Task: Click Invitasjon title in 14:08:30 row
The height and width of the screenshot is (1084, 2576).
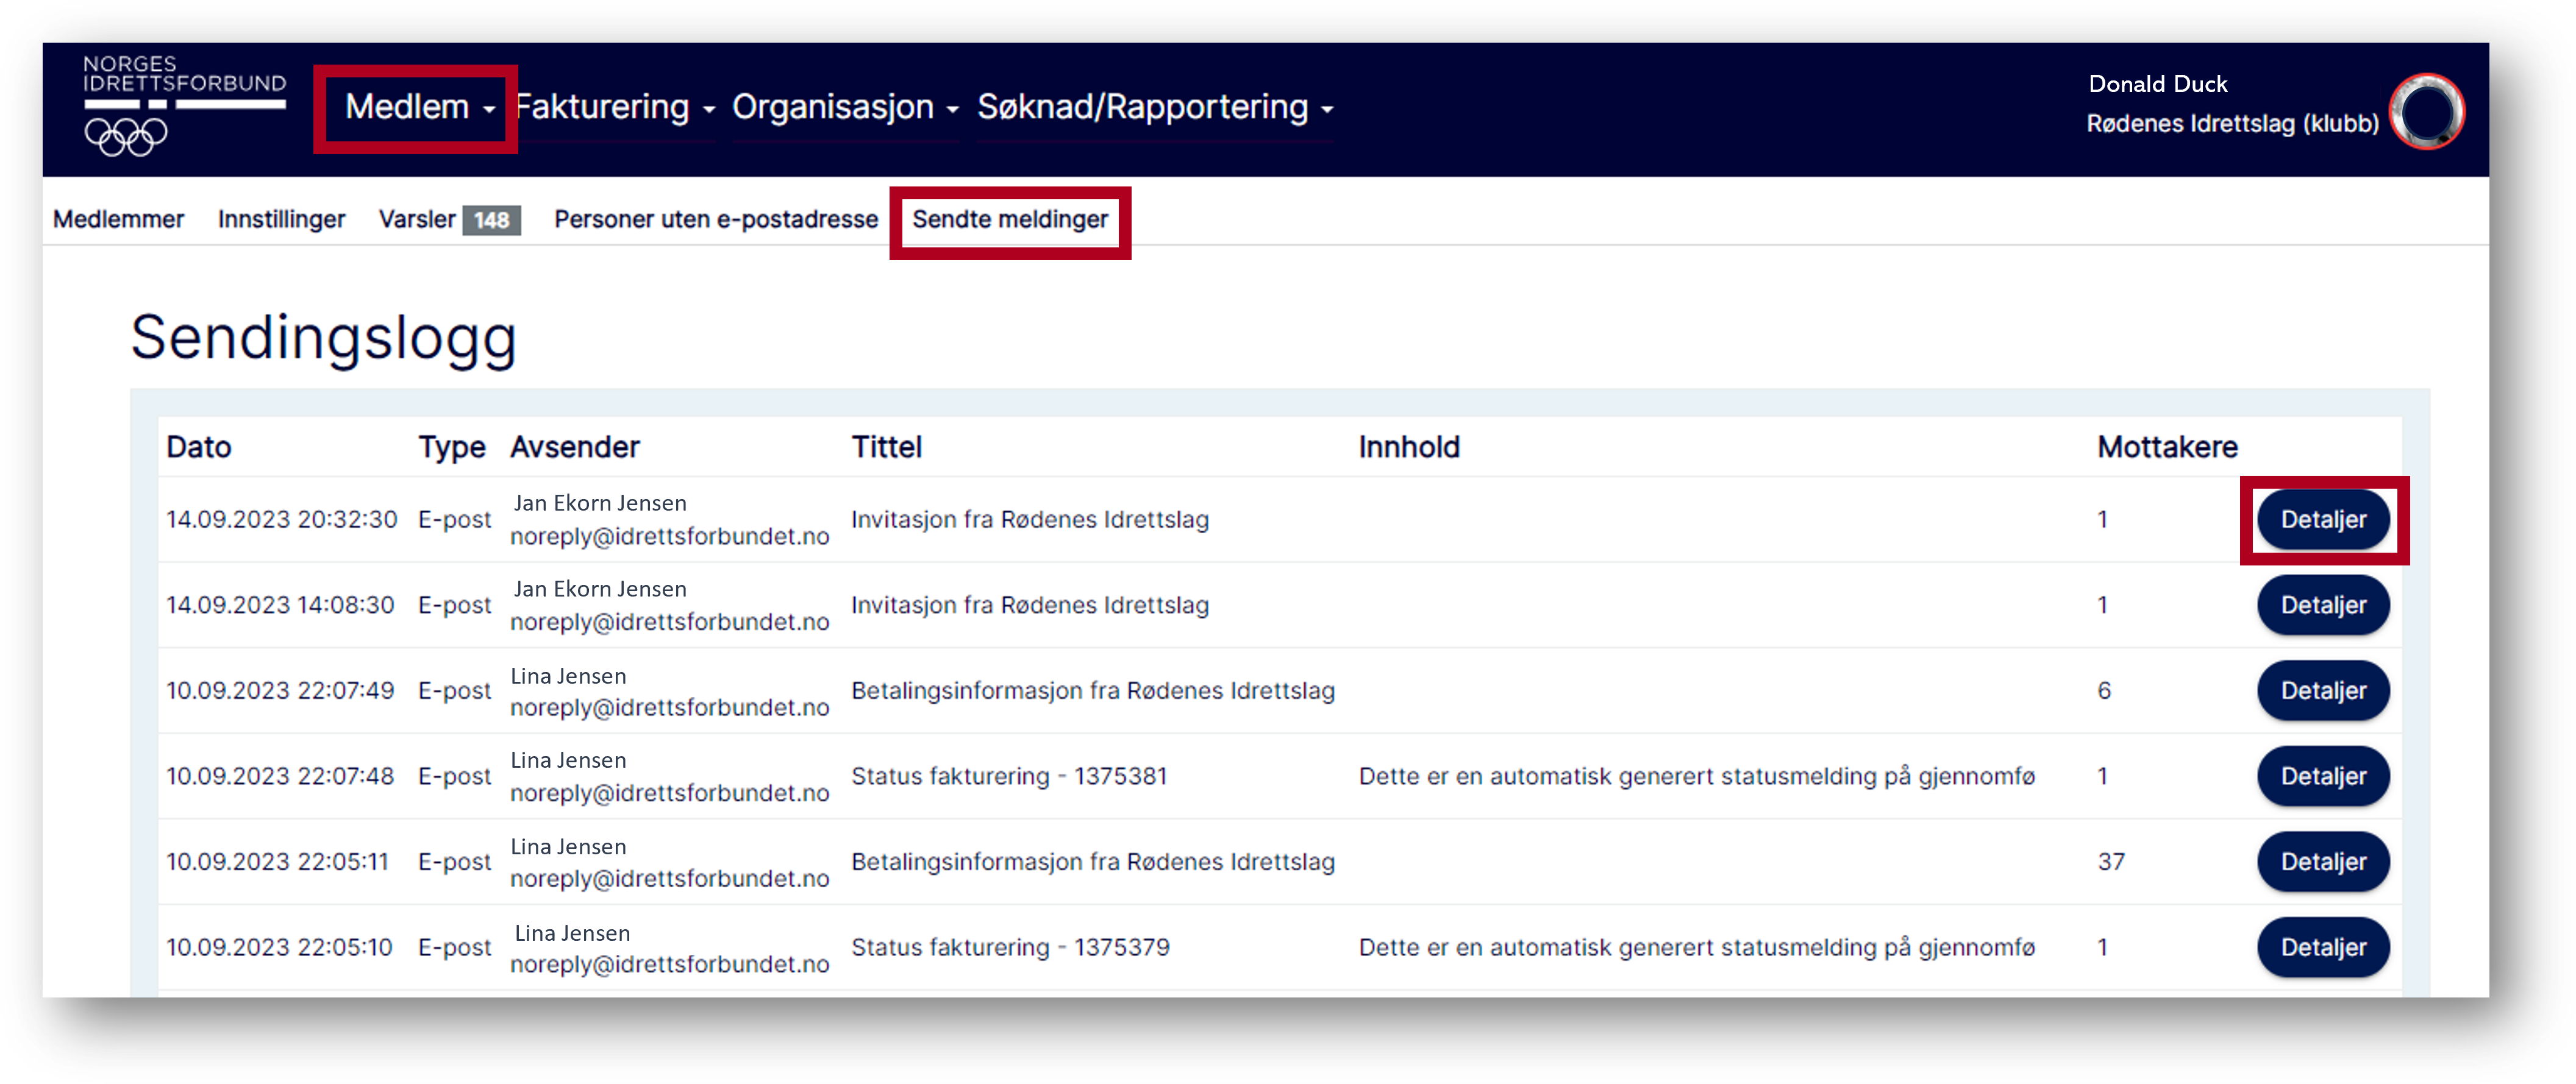Action: pyautogui.click(x=1030, y=604)
